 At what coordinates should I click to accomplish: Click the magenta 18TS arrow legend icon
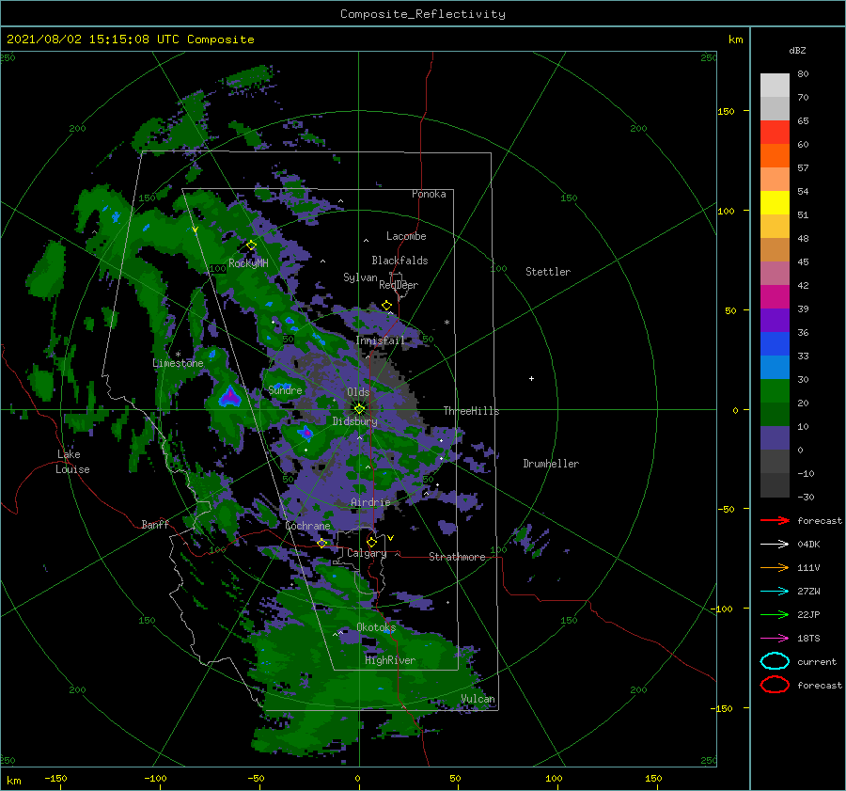click(775, 639)
